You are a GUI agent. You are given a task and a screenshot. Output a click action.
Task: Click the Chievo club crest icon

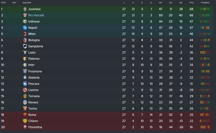coord(25,121)
